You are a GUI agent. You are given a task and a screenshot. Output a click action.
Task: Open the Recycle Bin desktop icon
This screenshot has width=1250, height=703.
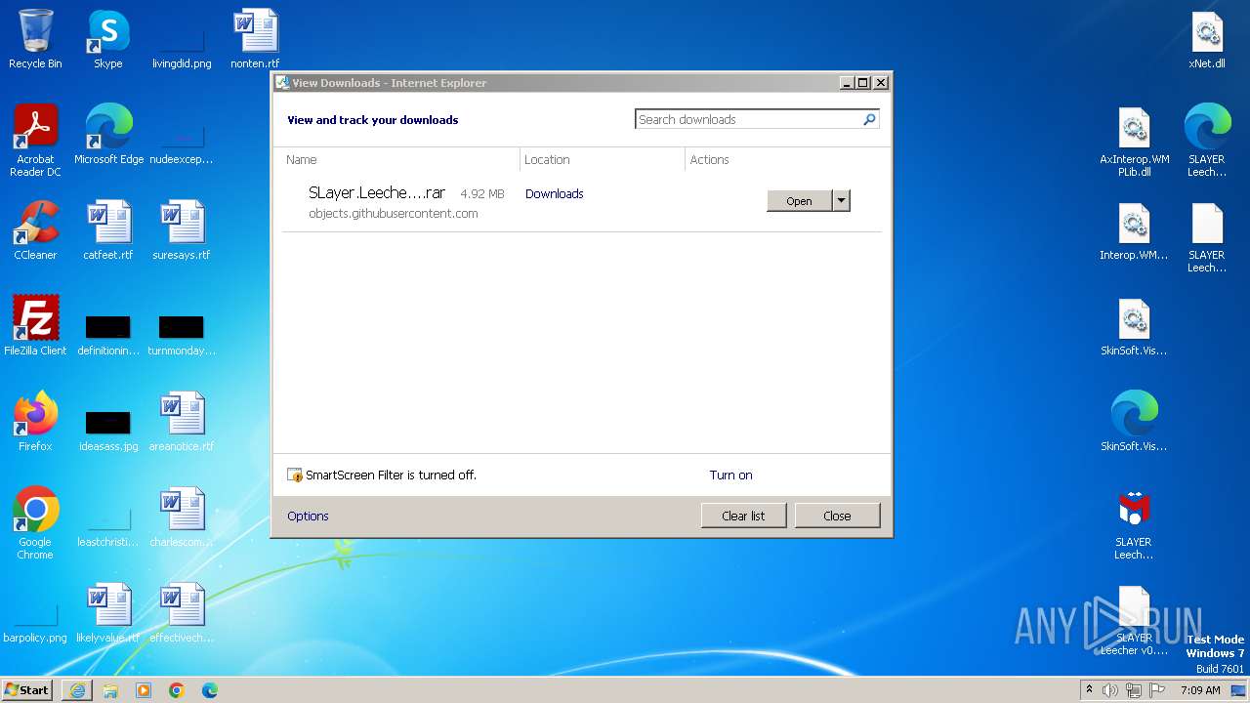coord(35,39)
